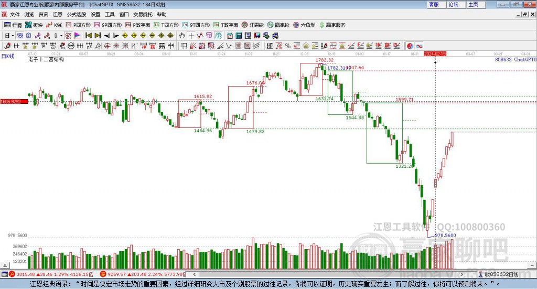This screenshot has height=289, width=537.
Task: Open the 窗口 menu
Action: tap(124, 14)
